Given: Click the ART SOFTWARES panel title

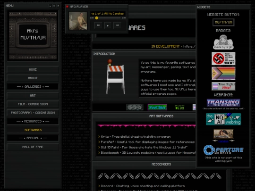Looking at the screenshot, I should pos(161,116).
